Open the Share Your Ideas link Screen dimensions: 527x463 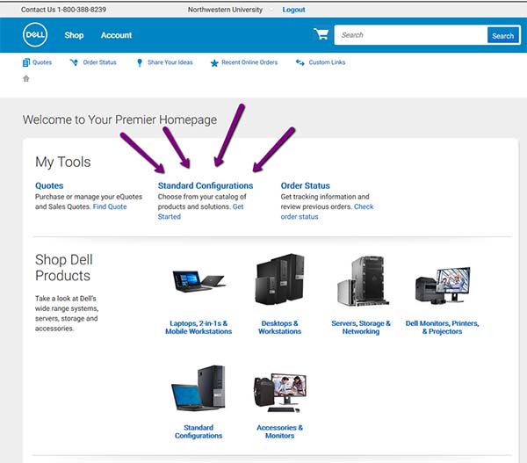170,62
